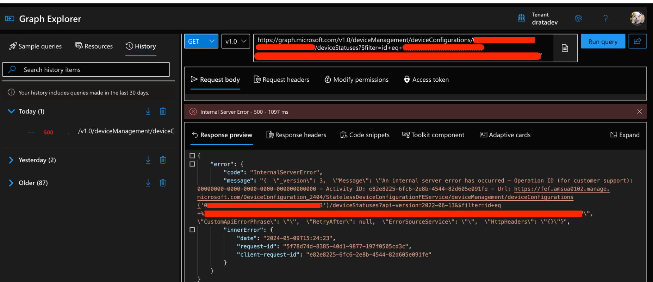Dismiss the Internal Server Error banner
Image resolution: width=653 pixels, height=282 pixels.
639,112
